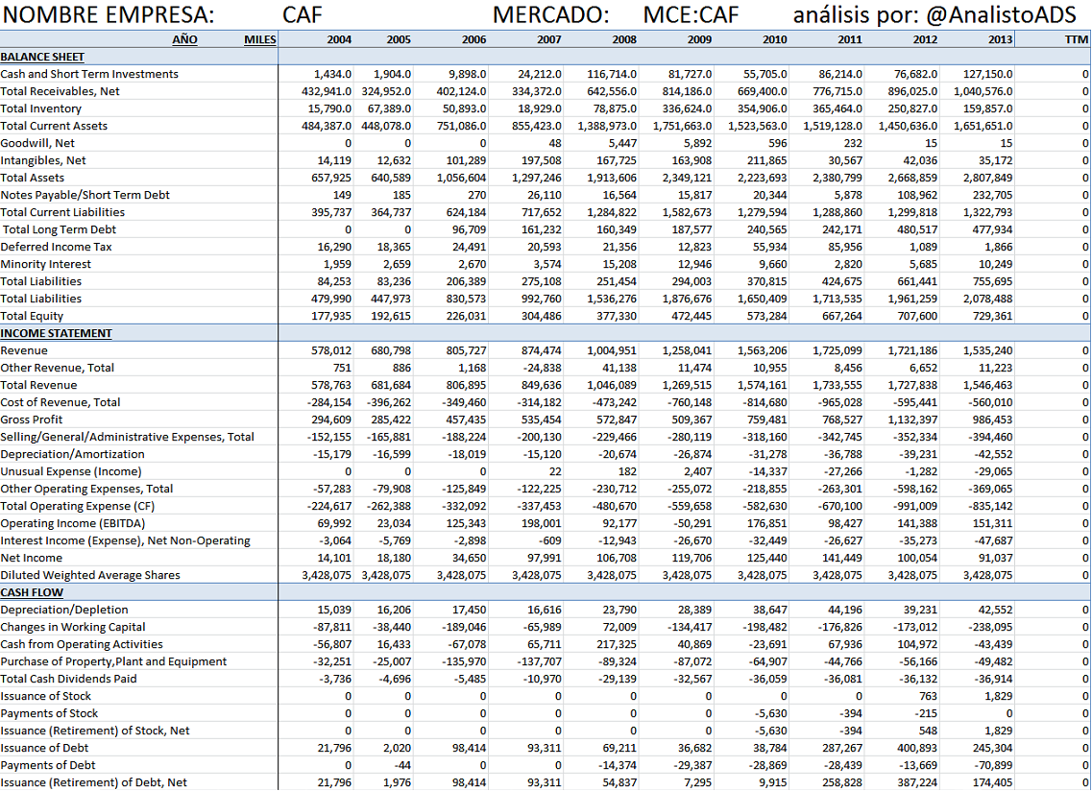Click the Other Revenue, Total row label
Viewport: 1092px width, 791px height.
click(x=57, y=368)
